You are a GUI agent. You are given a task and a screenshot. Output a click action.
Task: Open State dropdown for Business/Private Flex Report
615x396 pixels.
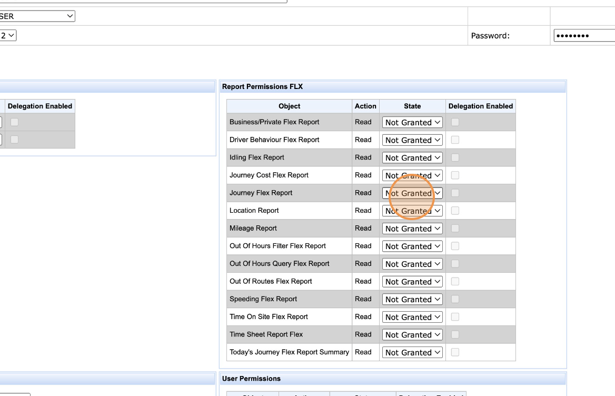pos(412,122)
